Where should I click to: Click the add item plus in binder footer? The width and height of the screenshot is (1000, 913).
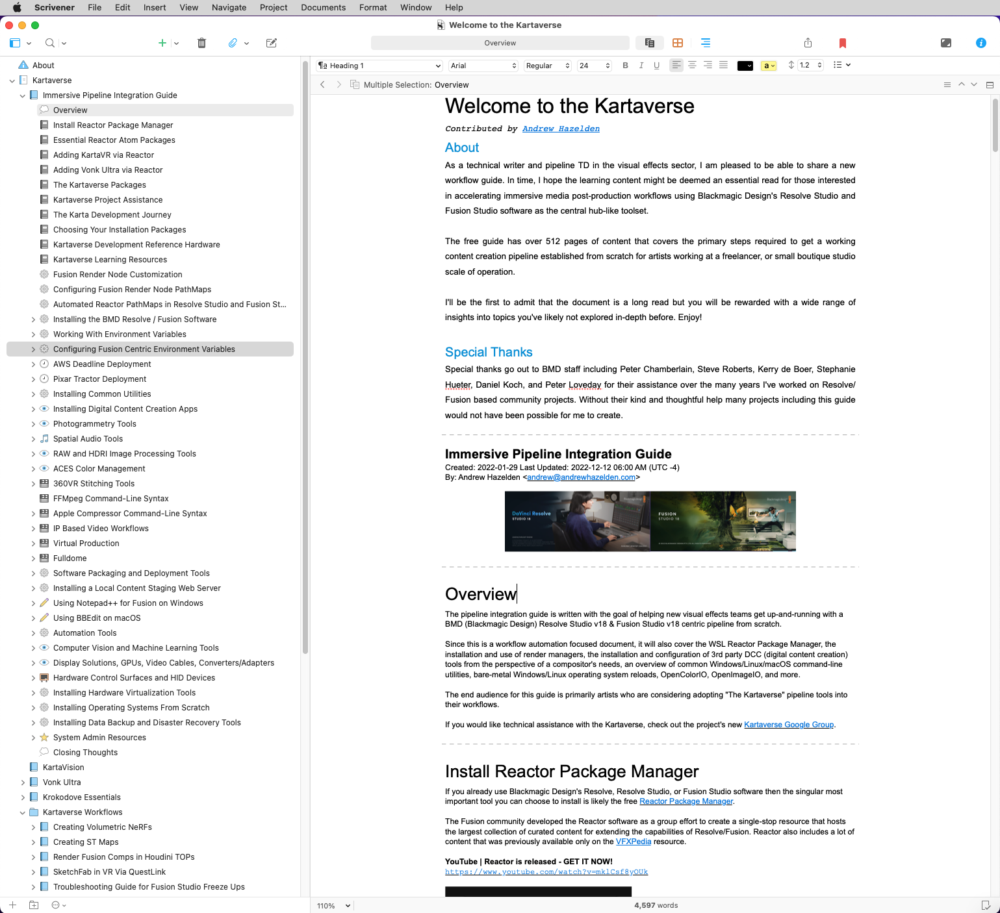click(12, 905)
